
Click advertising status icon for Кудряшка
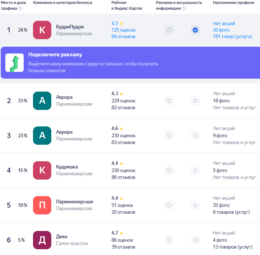(x=169, y=170)
